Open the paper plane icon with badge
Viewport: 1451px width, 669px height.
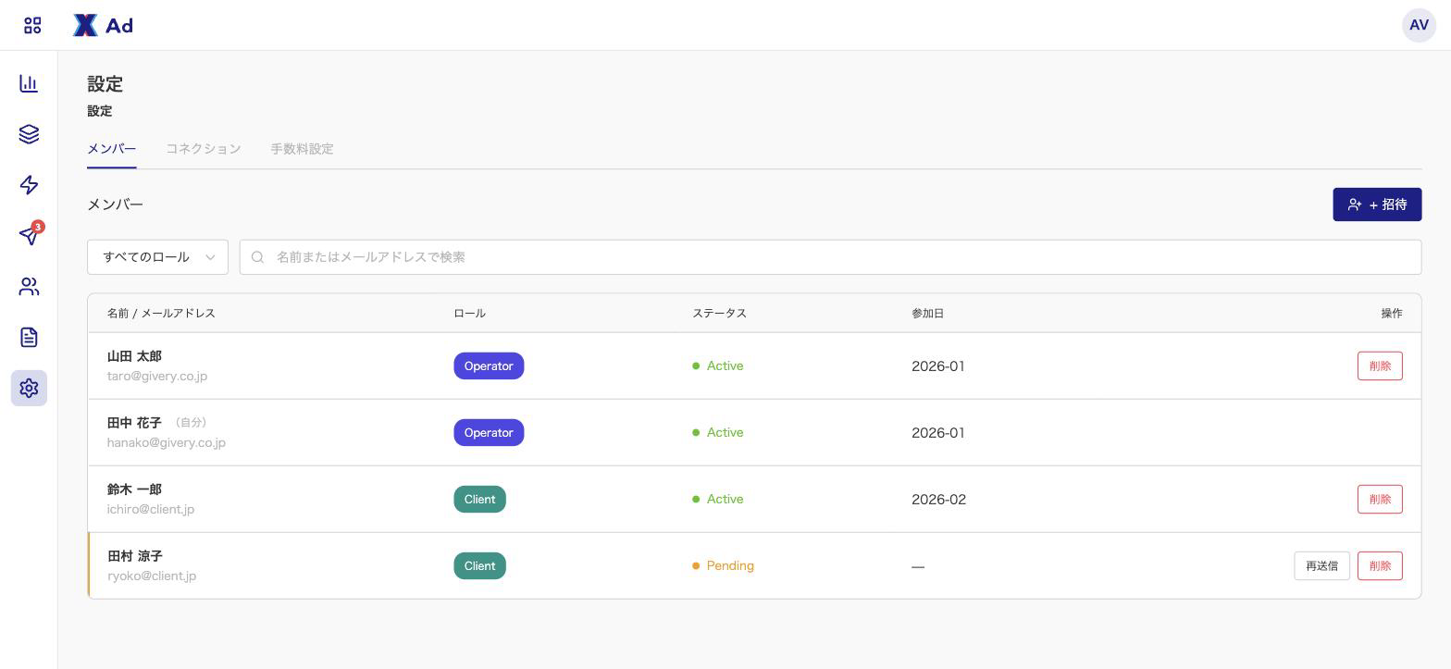point(30,234)
